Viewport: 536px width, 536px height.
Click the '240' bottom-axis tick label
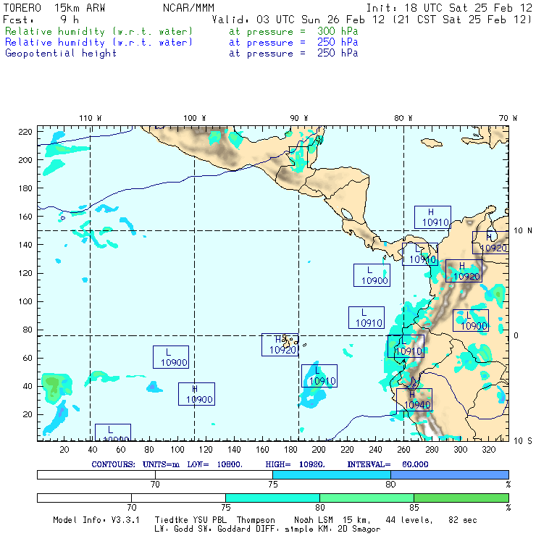click(375, 450)
